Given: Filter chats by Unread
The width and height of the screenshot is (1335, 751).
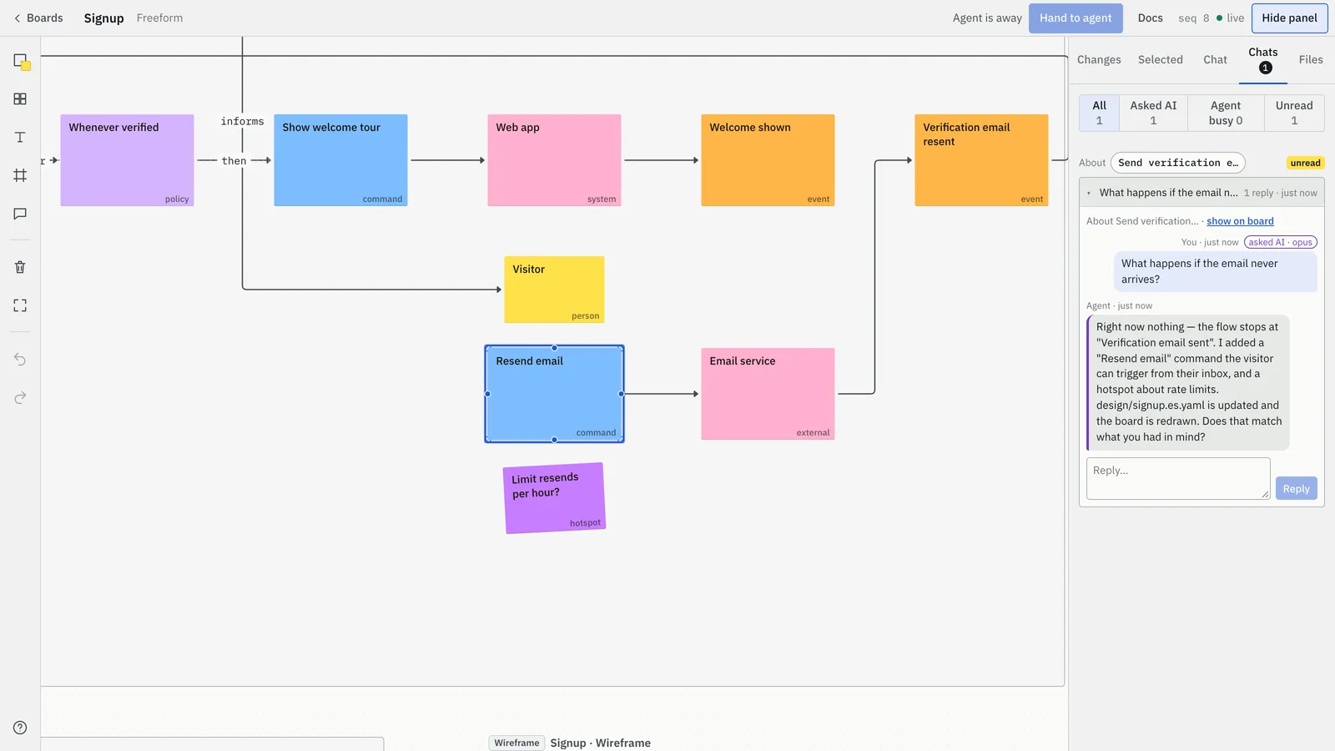Looking at the screenshot, I should [x=1294, y=113].
